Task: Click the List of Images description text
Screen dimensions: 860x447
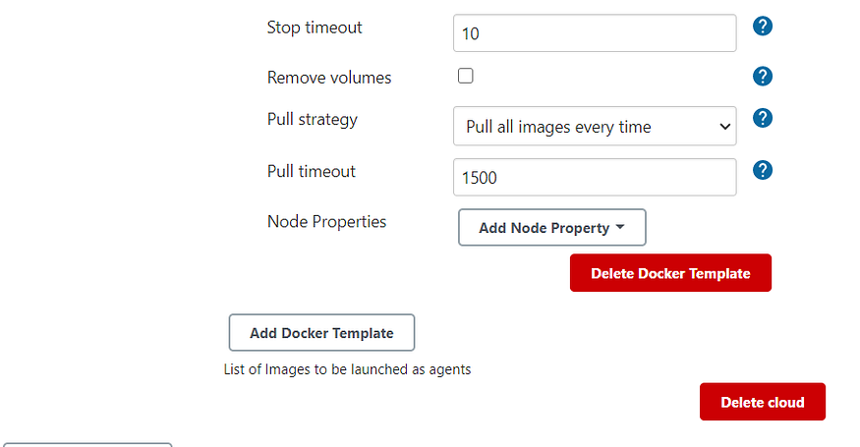Action: click(347, 369)
